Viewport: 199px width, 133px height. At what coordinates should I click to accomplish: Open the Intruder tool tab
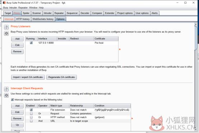[x=47, y=13]
